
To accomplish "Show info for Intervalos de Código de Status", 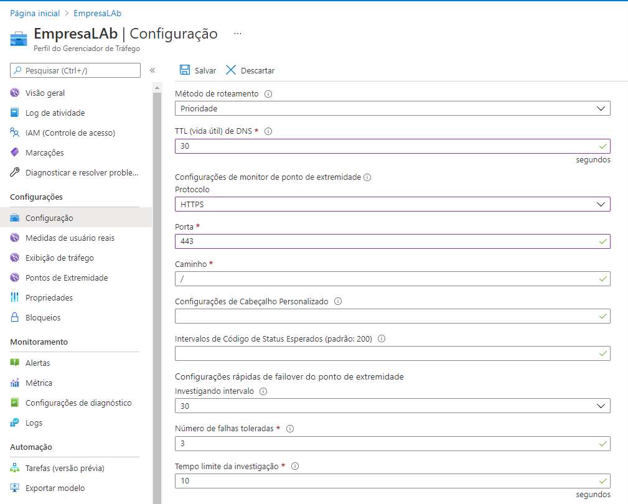I will pyautogui.click(x=382, y=338).
